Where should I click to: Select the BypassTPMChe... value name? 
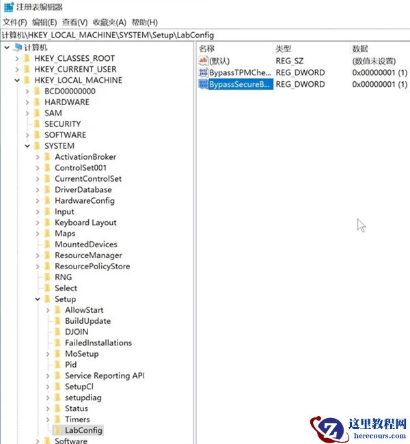coord(240,73)
